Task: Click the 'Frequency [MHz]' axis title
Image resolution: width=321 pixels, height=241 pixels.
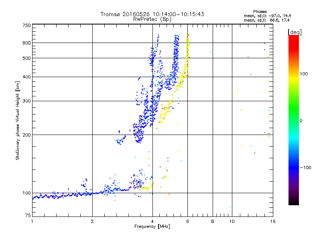Action: point(152,227)
